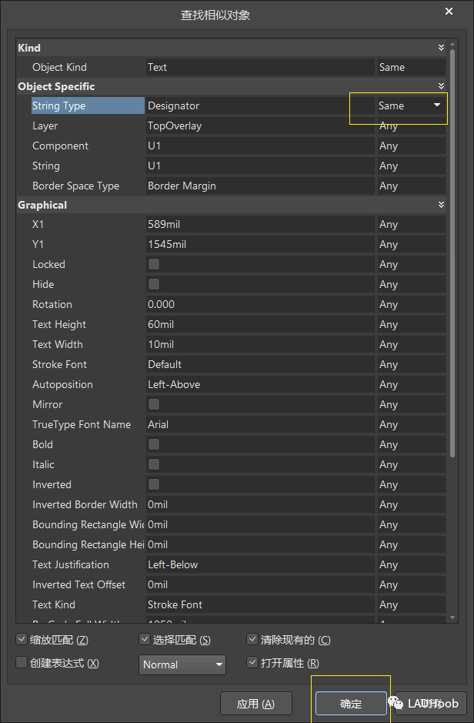The height and width of the screenshot is (723, 474).
Task: Select the String Type row label
Action: pos(88,105)
